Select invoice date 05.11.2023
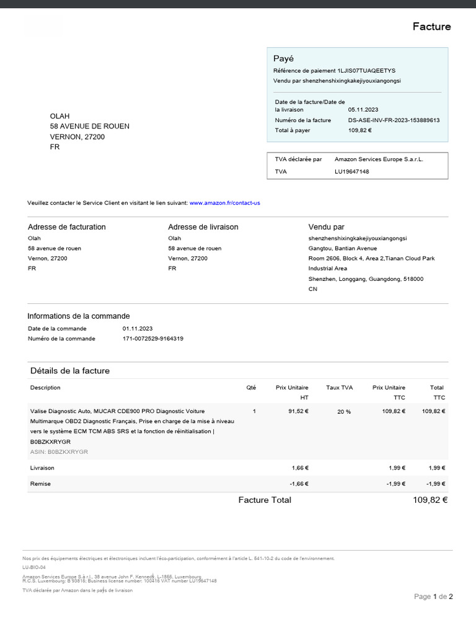Image resolution: width=476 pixels, height=635 pixels. point(363,110)
